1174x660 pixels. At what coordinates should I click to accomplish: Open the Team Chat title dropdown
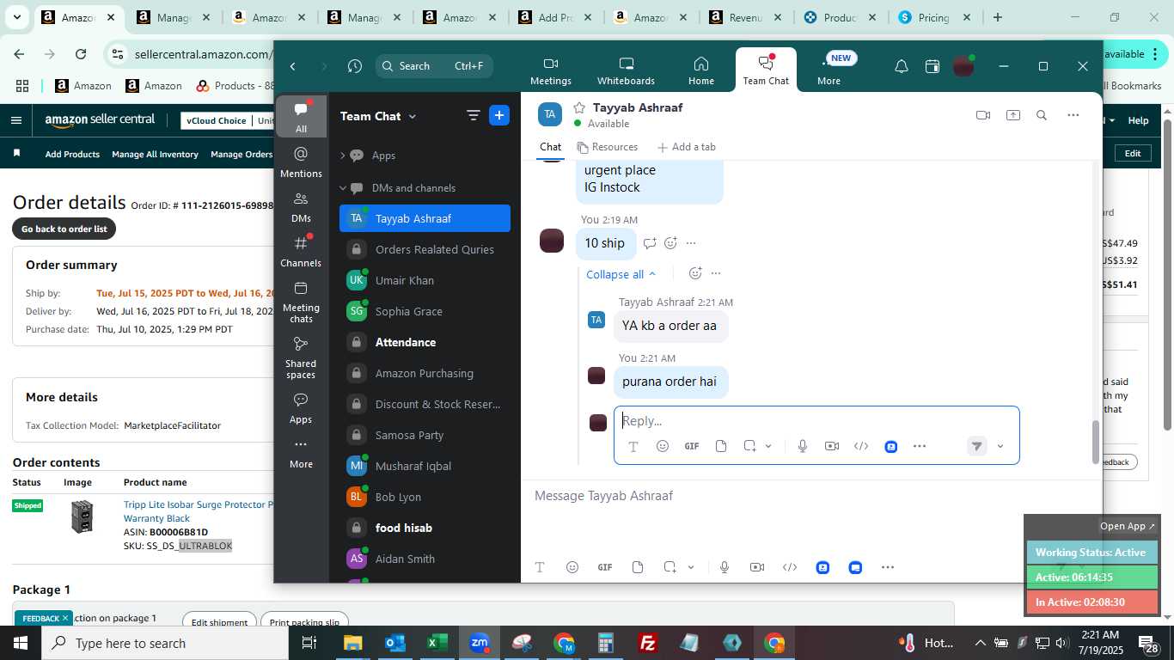coord(412,116)
